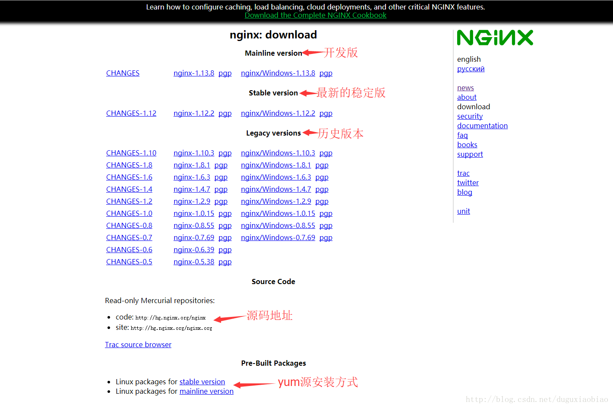The height and width of the screenshot is (408, 613).
Task: Download nginx-1.0.15
Action: pos(194,213)
